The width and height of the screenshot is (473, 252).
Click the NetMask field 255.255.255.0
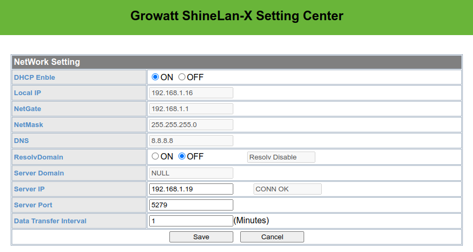[x=191, y=124]
